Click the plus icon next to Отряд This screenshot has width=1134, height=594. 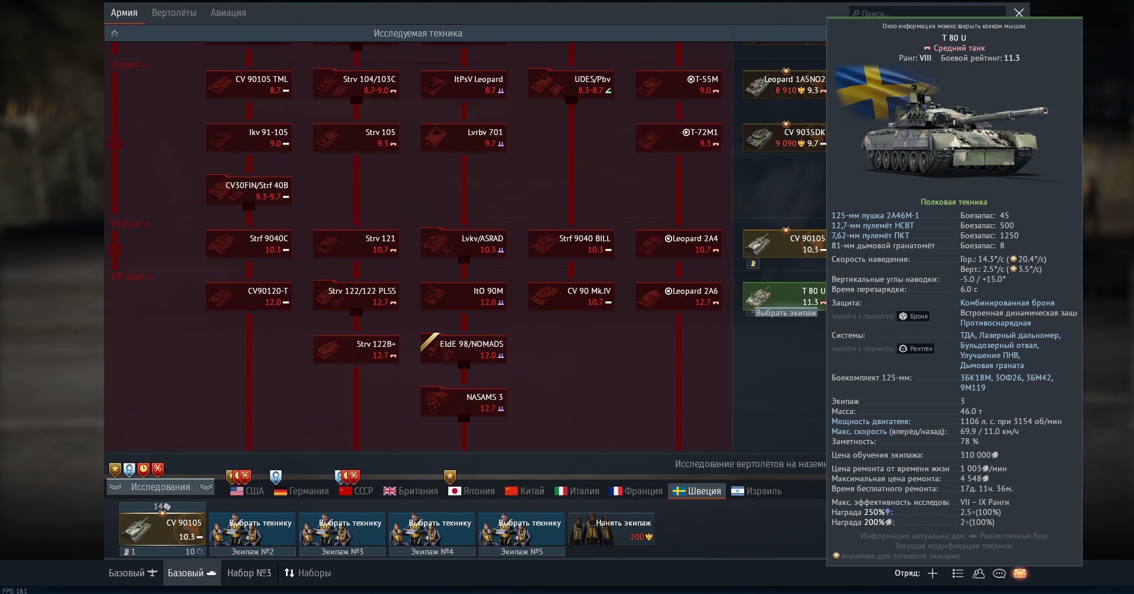[x=933, y=573]
